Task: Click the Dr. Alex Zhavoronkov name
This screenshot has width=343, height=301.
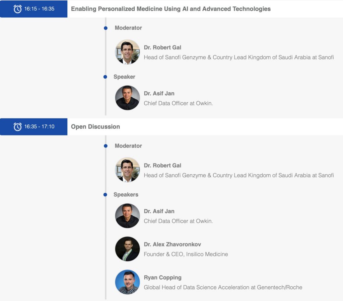Action: coord(173,244)
